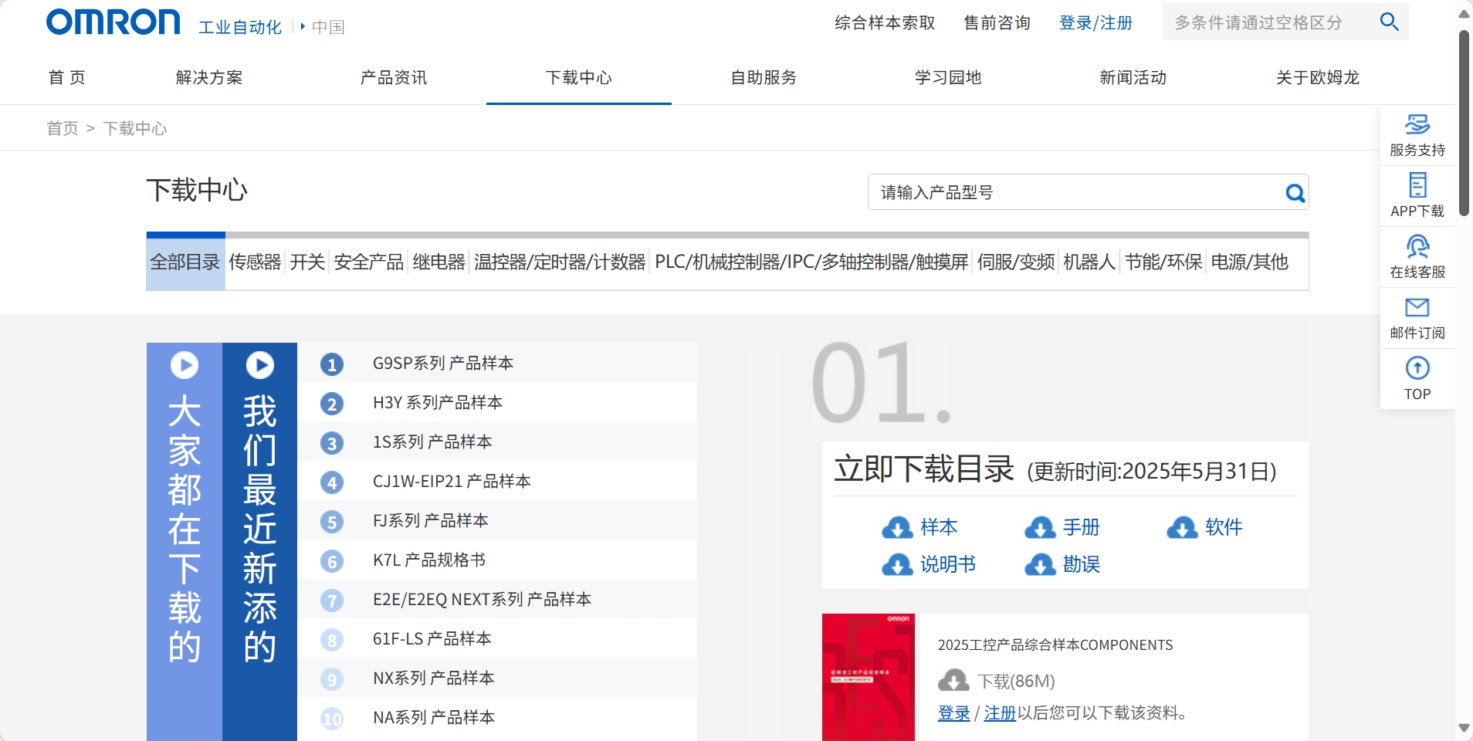1473x741 pixels.
Task: Click the 请输入产品型号 input field
Action: click(x=1073, y=193)
